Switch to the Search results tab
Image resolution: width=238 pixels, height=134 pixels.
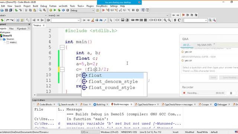coord(67,105)
